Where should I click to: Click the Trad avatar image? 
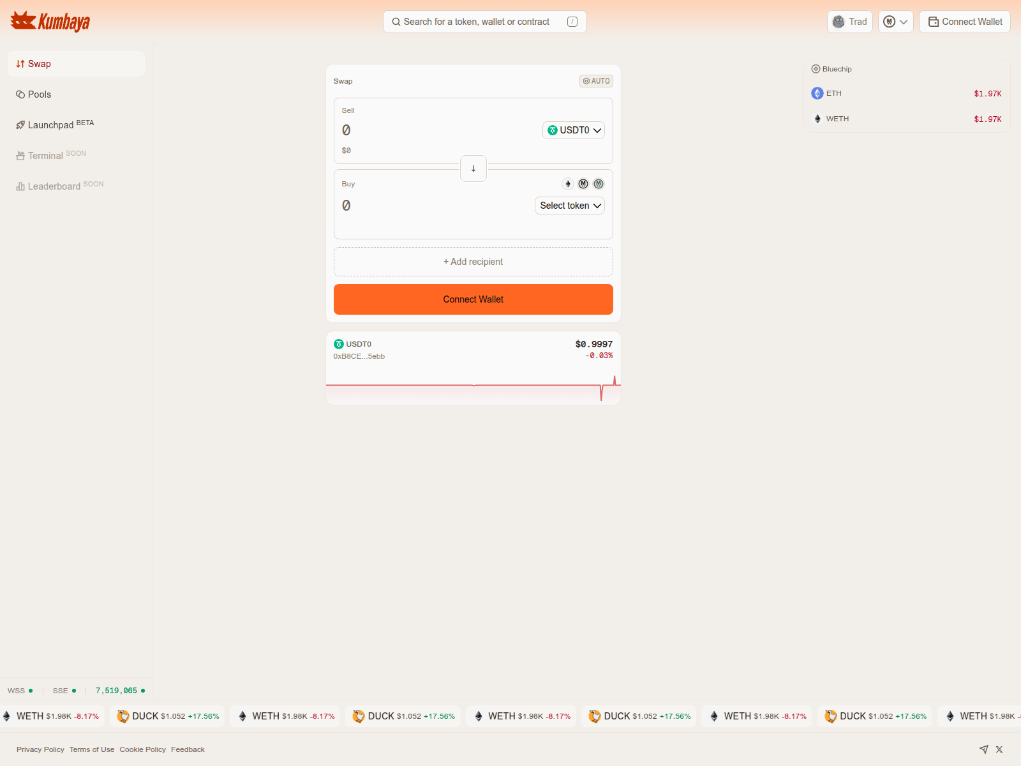[838, 22]
